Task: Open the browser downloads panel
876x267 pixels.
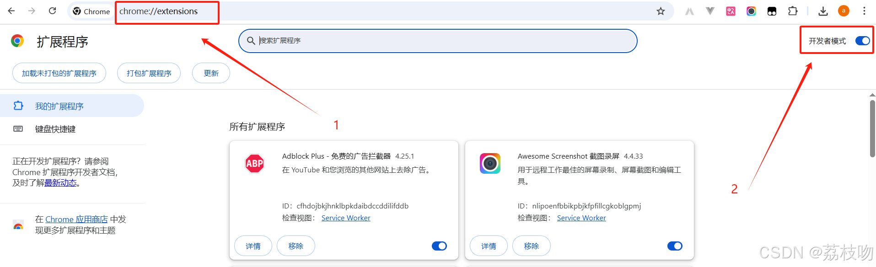Action: (823, 11)
